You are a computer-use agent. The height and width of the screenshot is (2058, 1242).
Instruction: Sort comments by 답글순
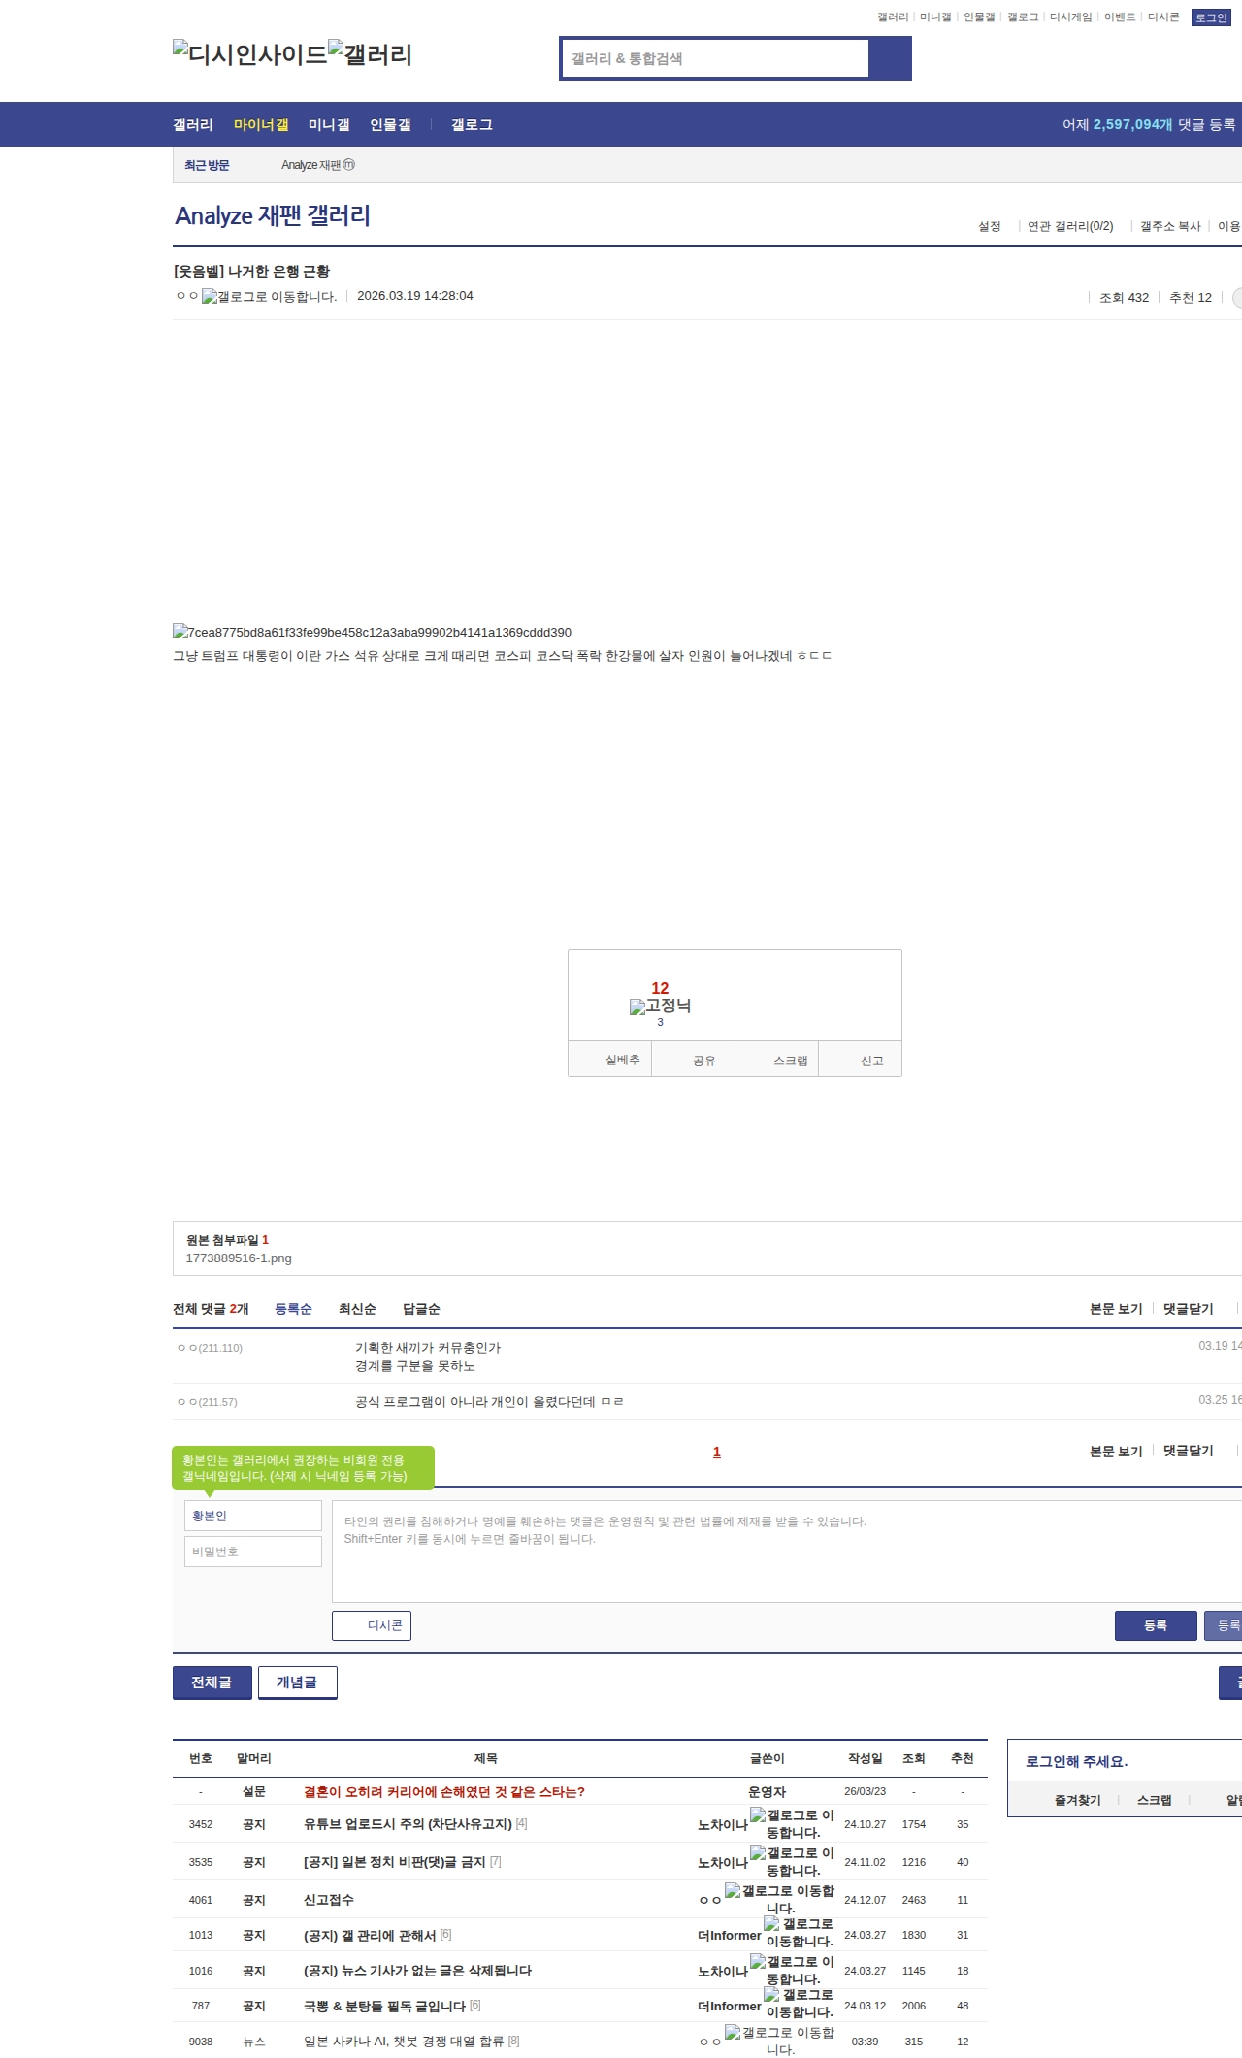coord(421,1309)
